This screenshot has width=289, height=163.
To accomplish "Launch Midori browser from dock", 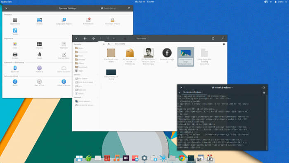I will (88, 158).
